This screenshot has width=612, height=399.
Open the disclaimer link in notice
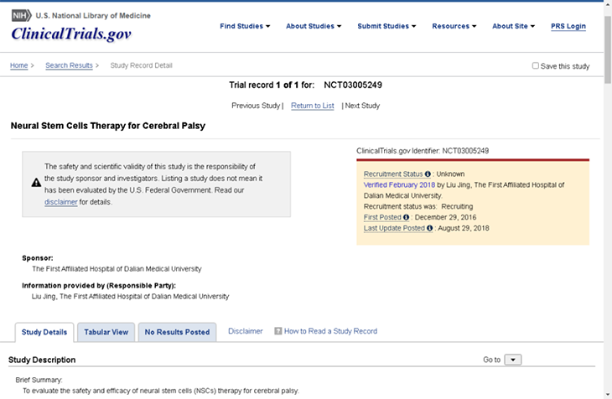coord(61,202)
